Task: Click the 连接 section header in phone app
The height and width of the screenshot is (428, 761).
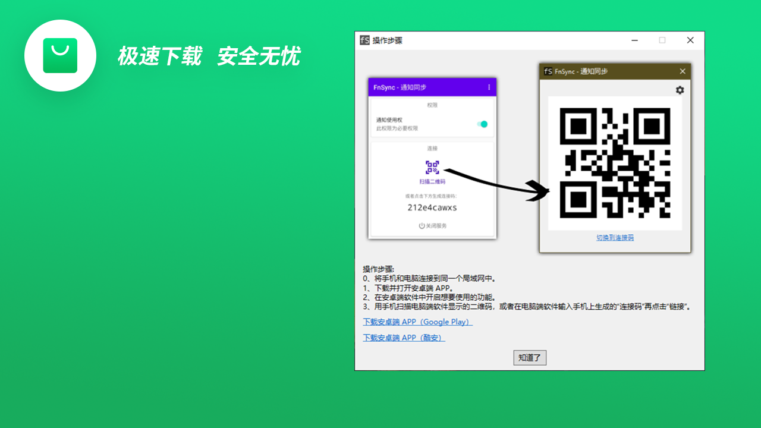Action: (x=432, y=149)
